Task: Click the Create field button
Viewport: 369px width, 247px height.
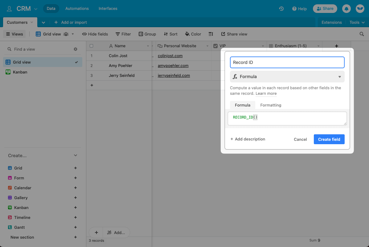Action: [x=329, y=139]
